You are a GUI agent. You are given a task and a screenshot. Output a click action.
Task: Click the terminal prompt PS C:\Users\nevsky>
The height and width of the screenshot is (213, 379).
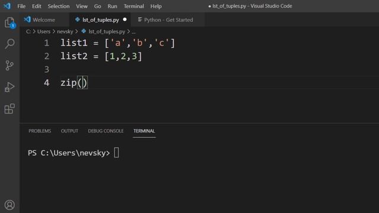click(x=69, y=153)
